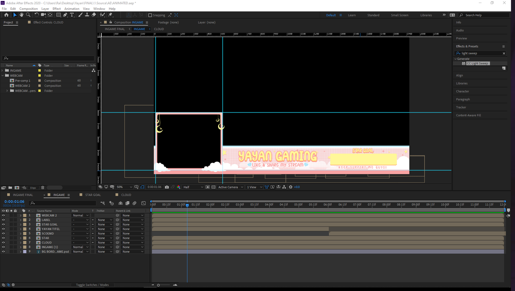Image resolution: width=515 pixels, height=291 pixels.
Task: Select the Pen tool
Action: coord(65,15)
